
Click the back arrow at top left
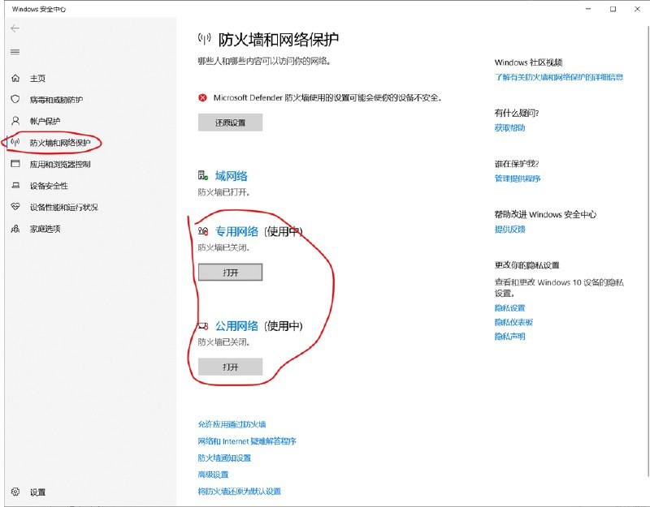[x=15, y=28]
